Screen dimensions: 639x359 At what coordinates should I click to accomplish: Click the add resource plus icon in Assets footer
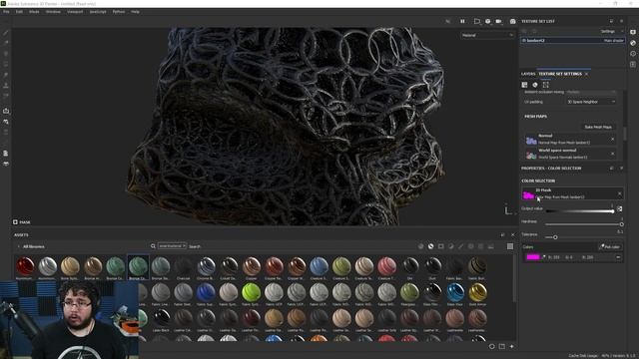(512, 346)
